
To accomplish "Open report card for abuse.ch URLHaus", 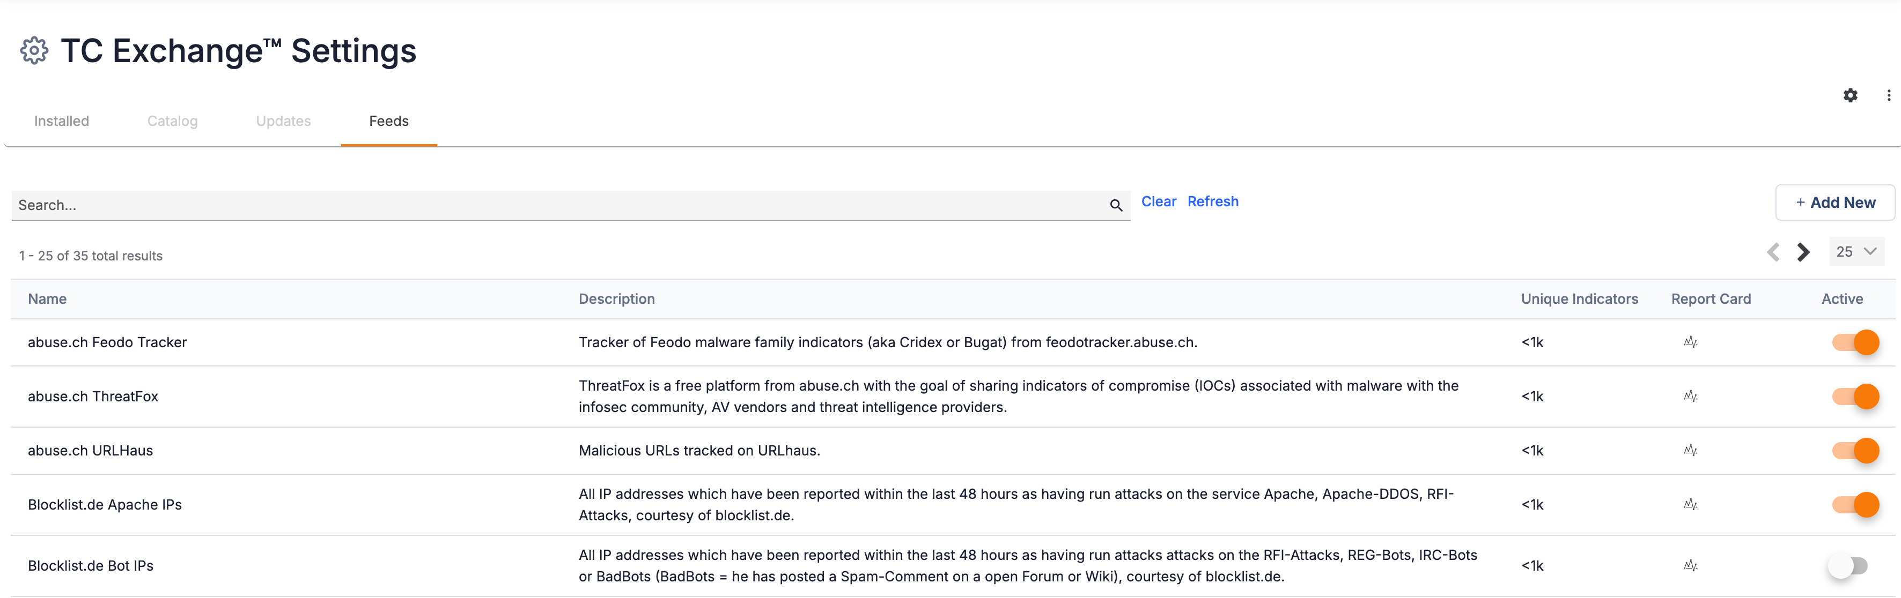I will pos(1690,451).
